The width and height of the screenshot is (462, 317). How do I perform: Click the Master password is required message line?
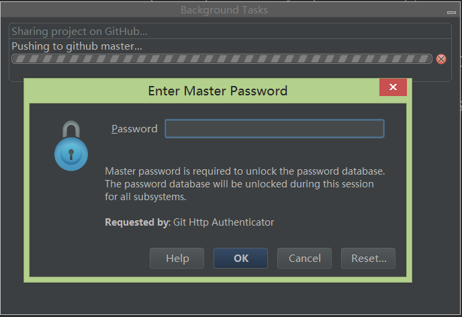pyautogui.click(x=244, y=171)
